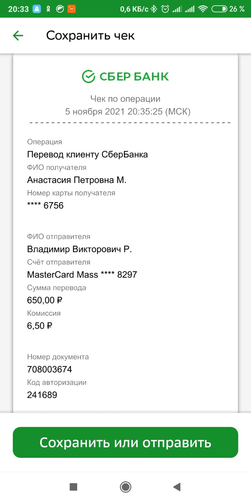This screenshot has height=502, width=251.
Task: Select the authorization code 241689
Action: coord(42,395)
